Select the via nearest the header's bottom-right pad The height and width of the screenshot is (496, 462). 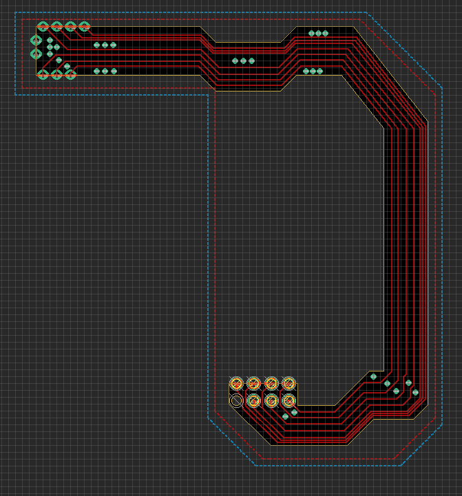click(294, 412)
